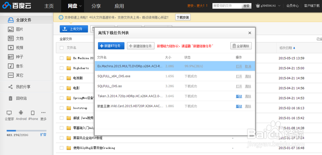Go to the 分享 tab
The image size is (322, 155).
point(96,6)
